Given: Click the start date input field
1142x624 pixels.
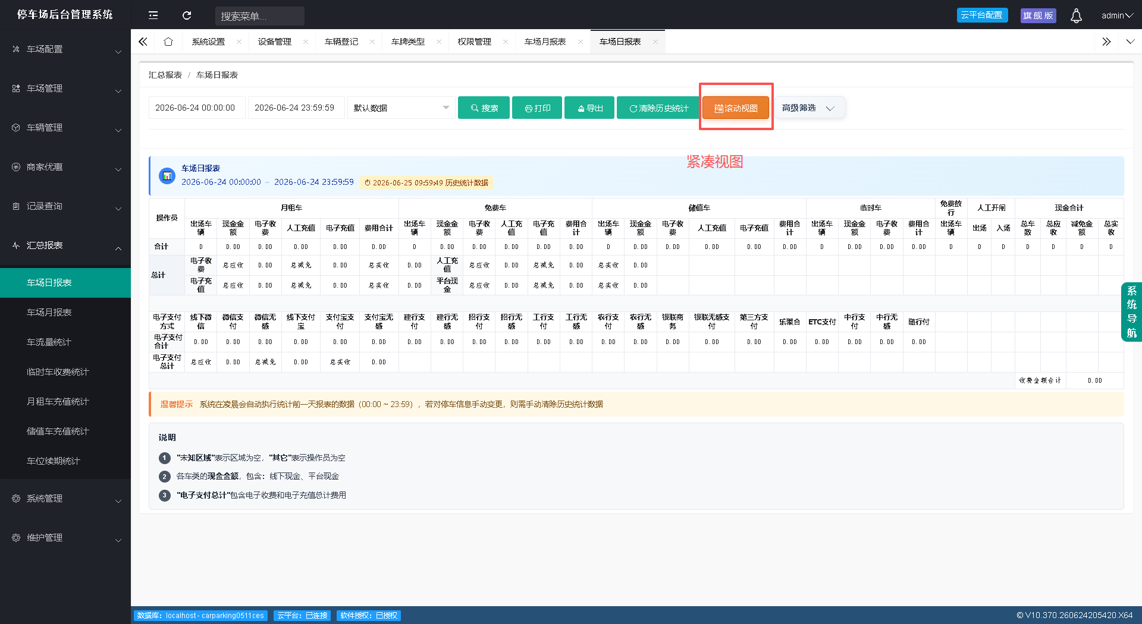Looking at the screenshot, I should tap(196, 108).
